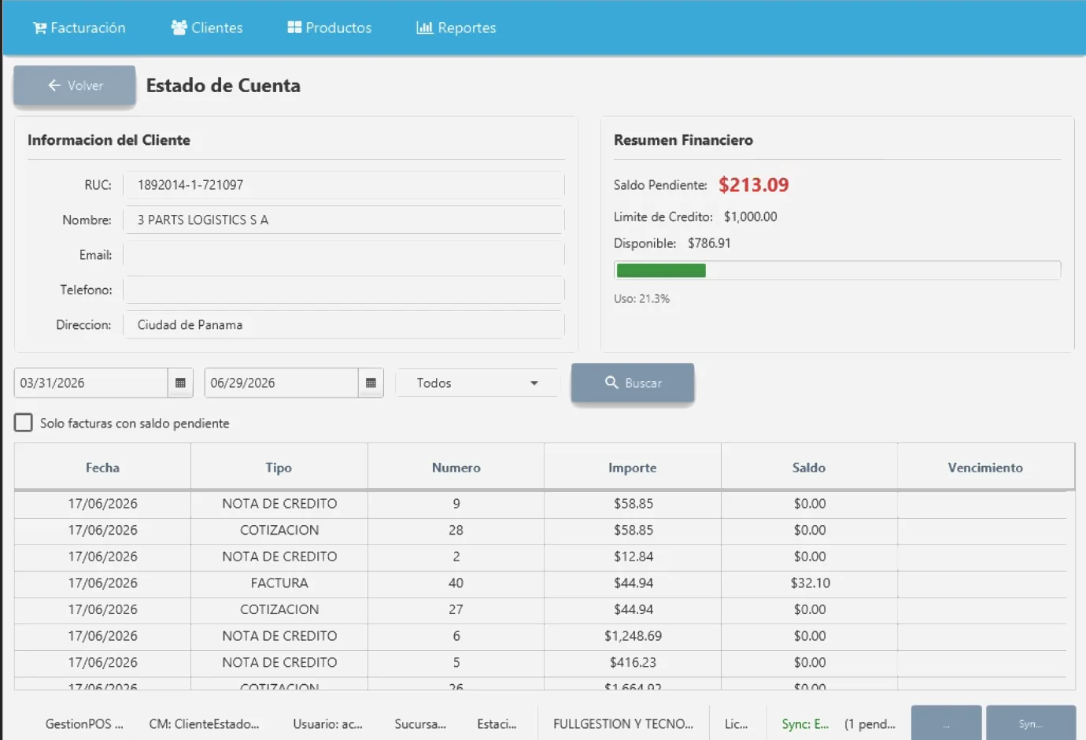Screen dimensions: 1086x740
Task: Select the Nombre field with 3 PARTS LOGISTICS
Action: [344, 220]
